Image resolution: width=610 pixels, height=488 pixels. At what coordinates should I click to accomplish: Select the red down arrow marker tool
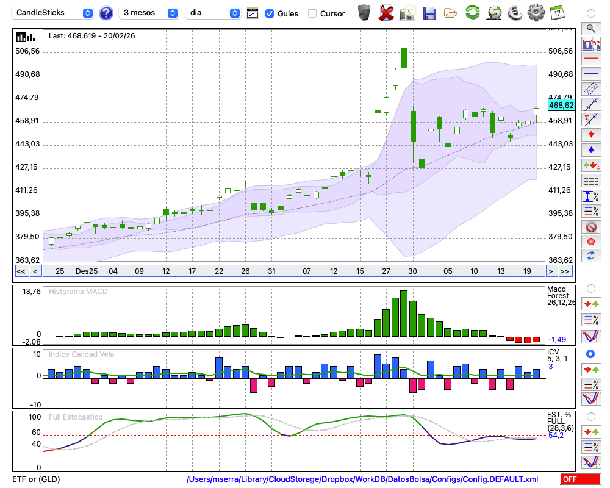(x=590, y=134)
